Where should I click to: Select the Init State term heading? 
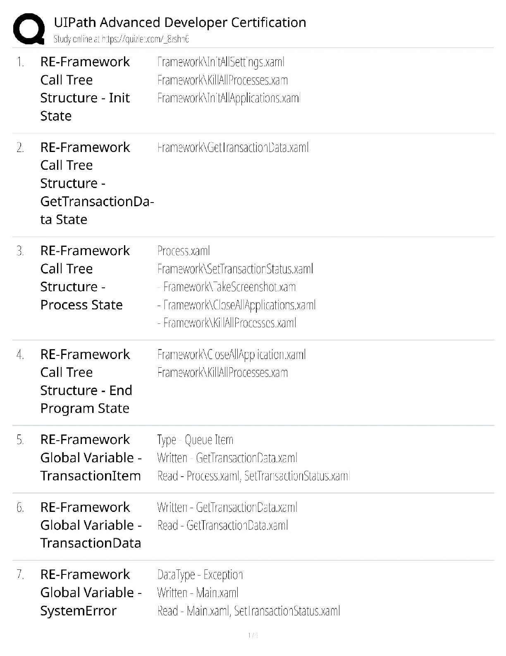[85, 89]
